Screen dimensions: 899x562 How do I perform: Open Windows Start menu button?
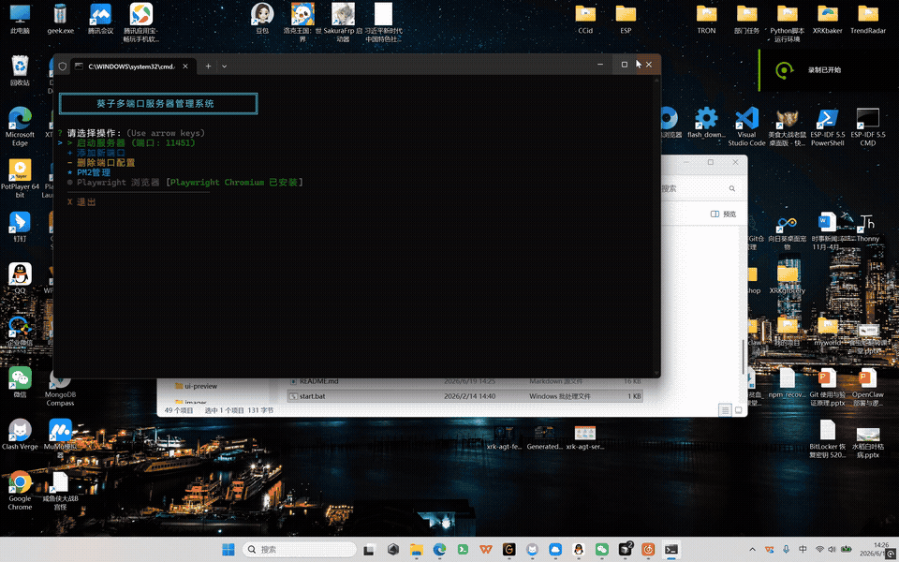228,550
